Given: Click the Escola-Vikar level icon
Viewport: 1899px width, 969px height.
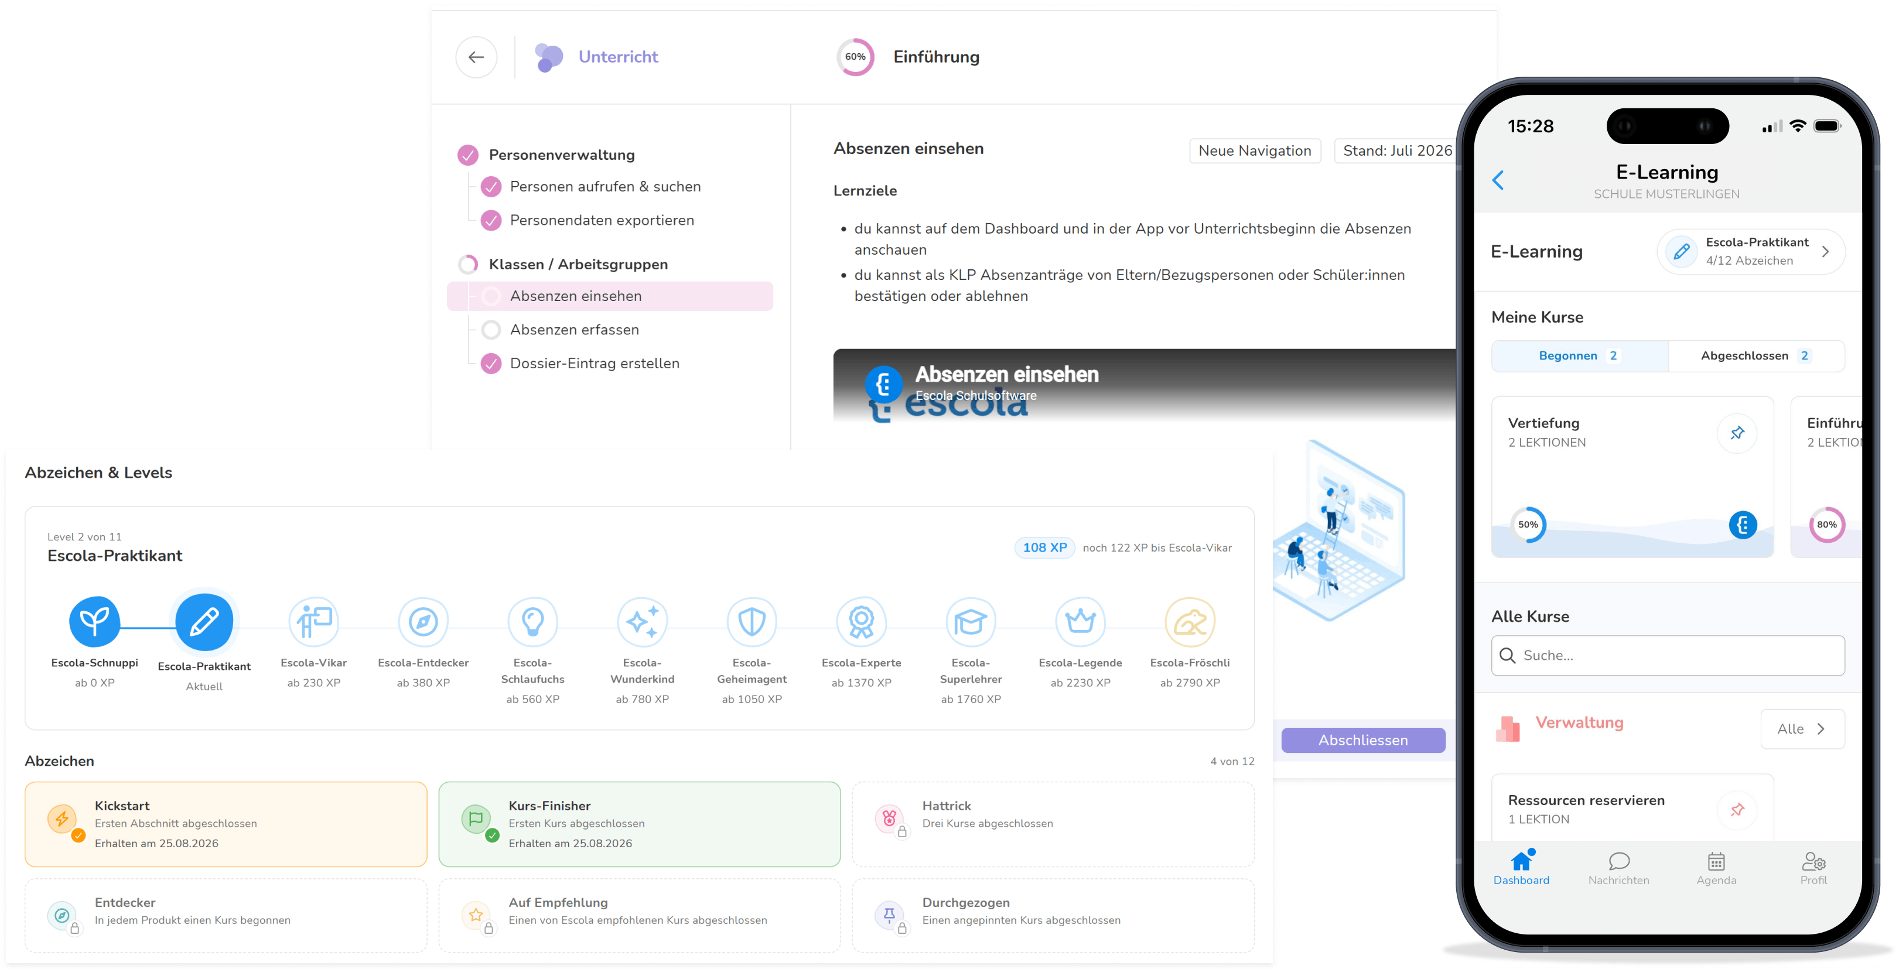Looking at the screenshot, I should coord(313,621).
